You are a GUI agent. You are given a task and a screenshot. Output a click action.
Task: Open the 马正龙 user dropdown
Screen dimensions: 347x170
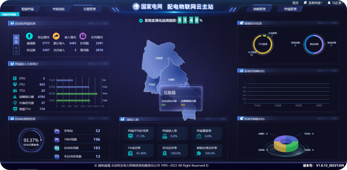click(338, 3)
